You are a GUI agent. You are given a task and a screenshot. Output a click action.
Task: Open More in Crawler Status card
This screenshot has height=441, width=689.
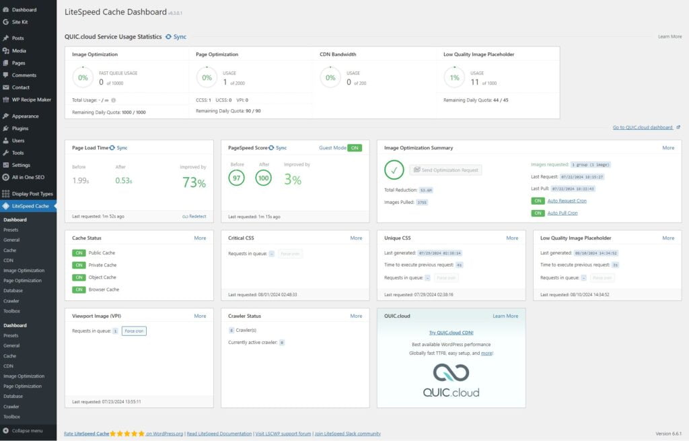356,316
